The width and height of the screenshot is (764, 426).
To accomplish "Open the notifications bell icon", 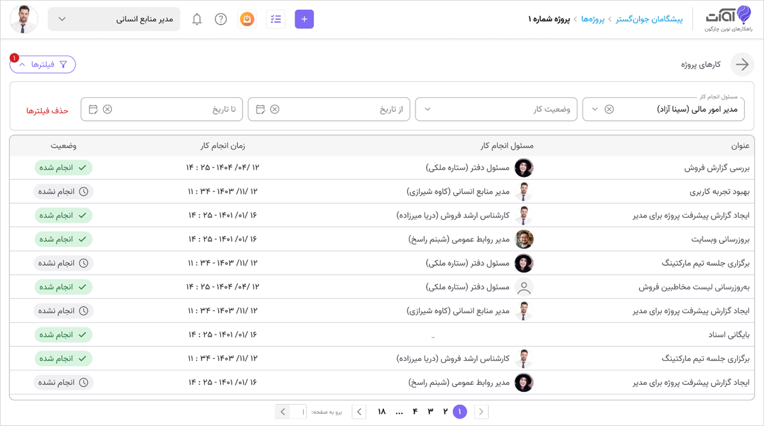I will point(197,19).
